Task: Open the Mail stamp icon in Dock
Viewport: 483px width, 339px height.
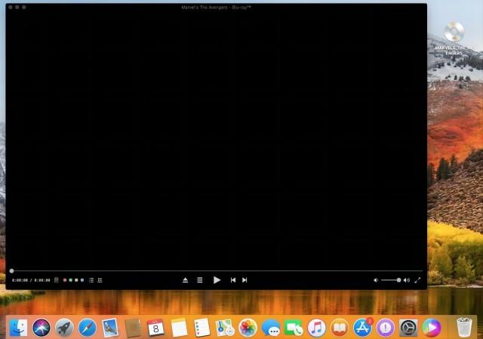Action: click(110, 328)
